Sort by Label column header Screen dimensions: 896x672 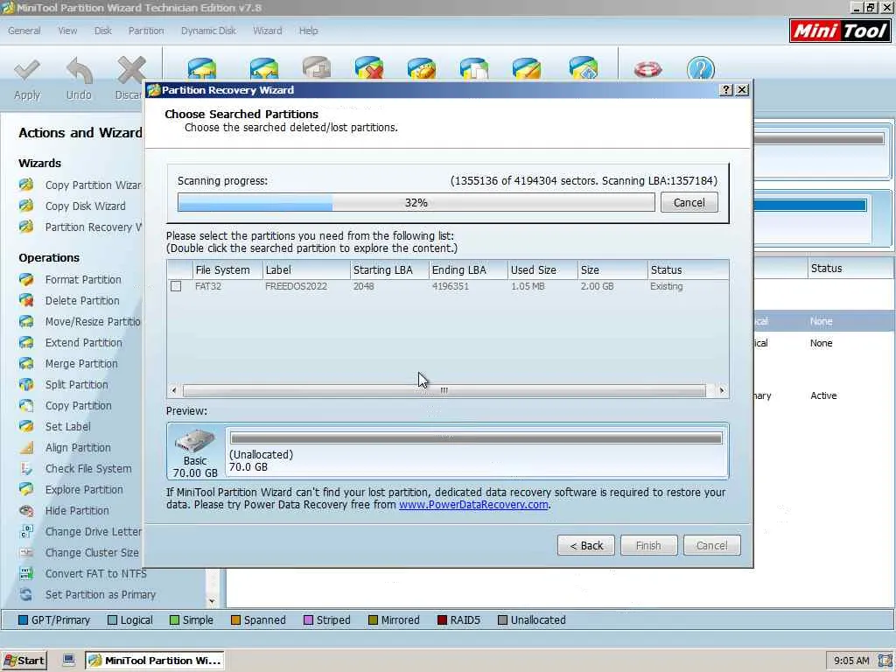coord(306,269)
